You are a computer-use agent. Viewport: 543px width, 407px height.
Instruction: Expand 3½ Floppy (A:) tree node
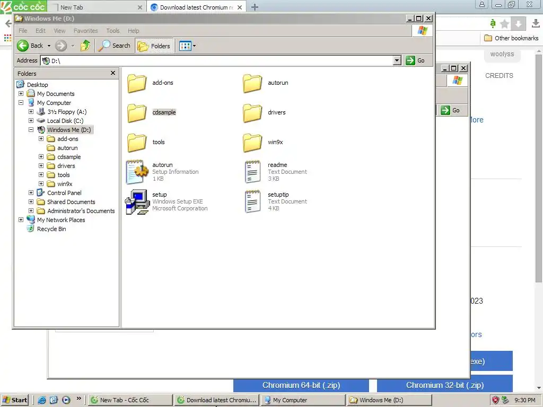pos(31,112)
